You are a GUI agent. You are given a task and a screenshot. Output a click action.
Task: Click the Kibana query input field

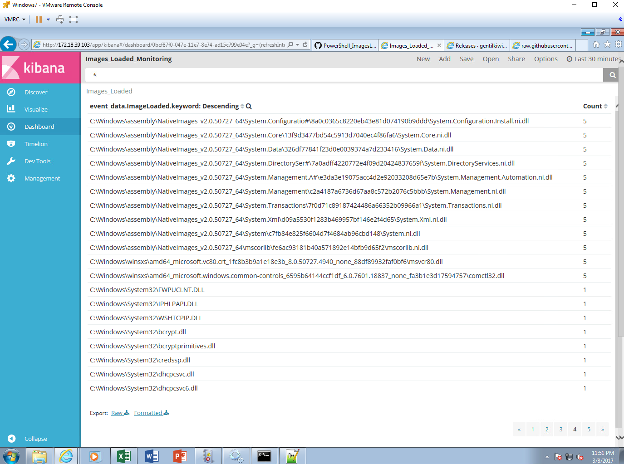344,75
